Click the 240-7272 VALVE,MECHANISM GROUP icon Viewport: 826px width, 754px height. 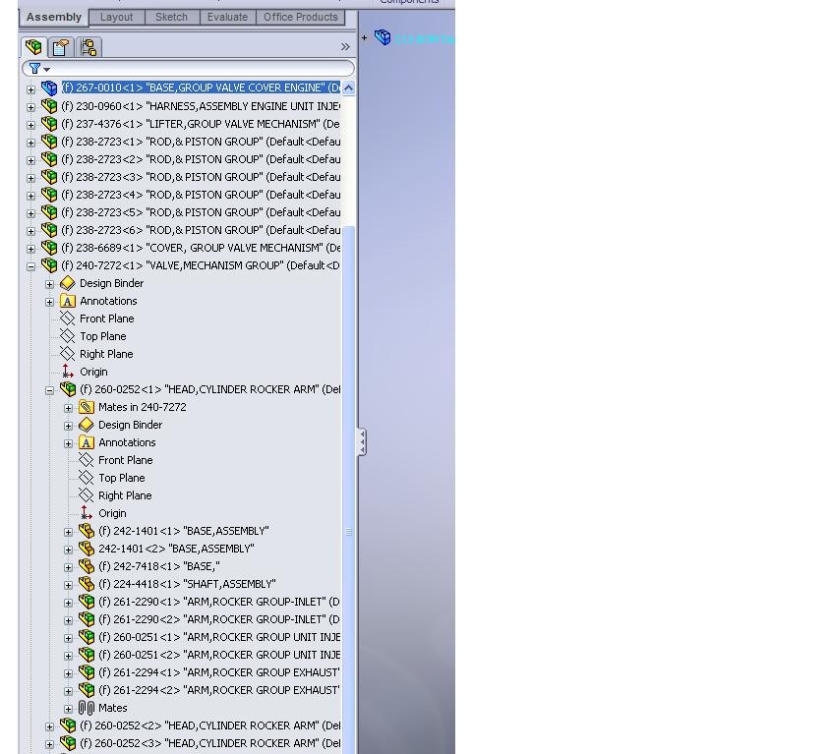49,265
